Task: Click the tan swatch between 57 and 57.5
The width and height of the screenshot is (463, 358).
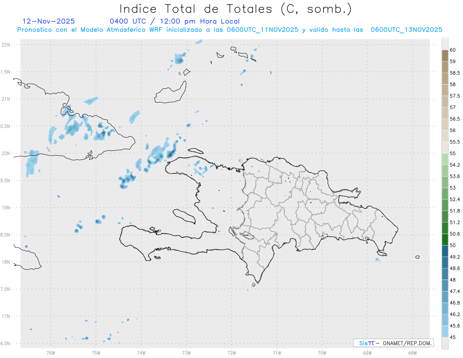Action: pyautogui.click(x=445, y=102)
